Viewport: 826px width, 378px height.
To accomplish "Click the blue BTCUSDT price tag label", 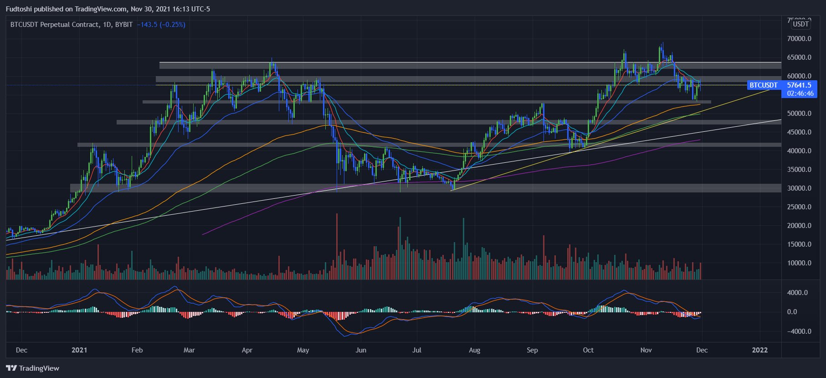I will 764,85.
